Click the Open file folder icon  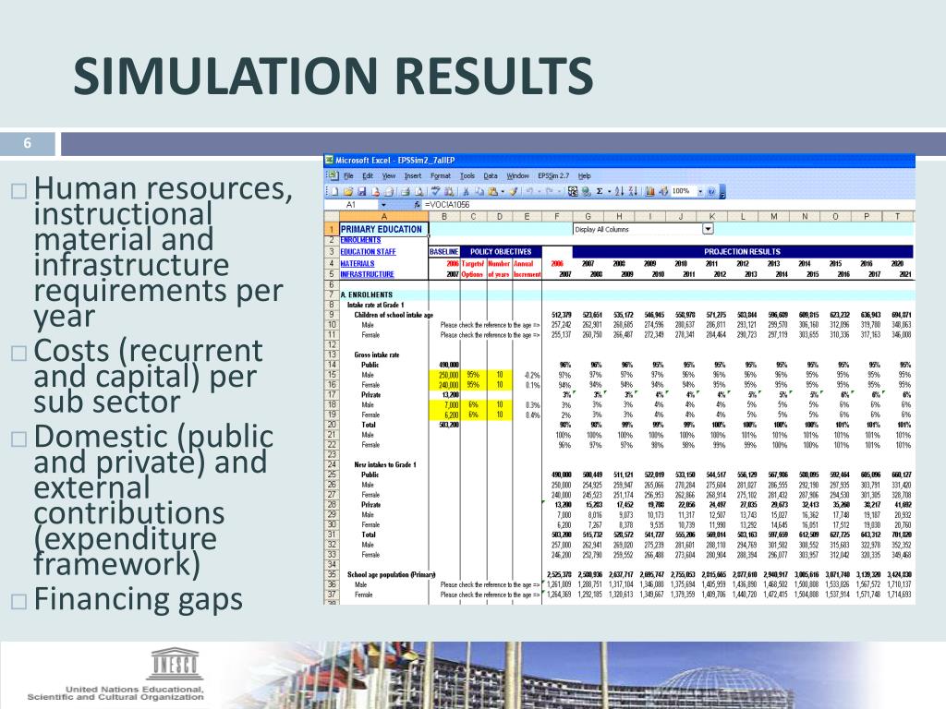click(348, 192)
